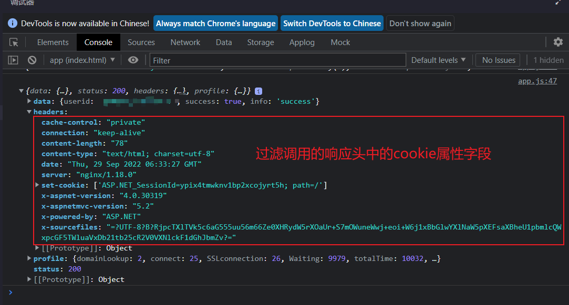Viewport: 569px width, 305px height.
Task: Select the server "nginx/1.18.0" line
Action: pos(89,175)
